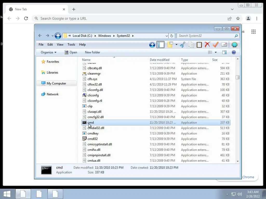Click the cmd application icon in list

[x=84, y=123]
